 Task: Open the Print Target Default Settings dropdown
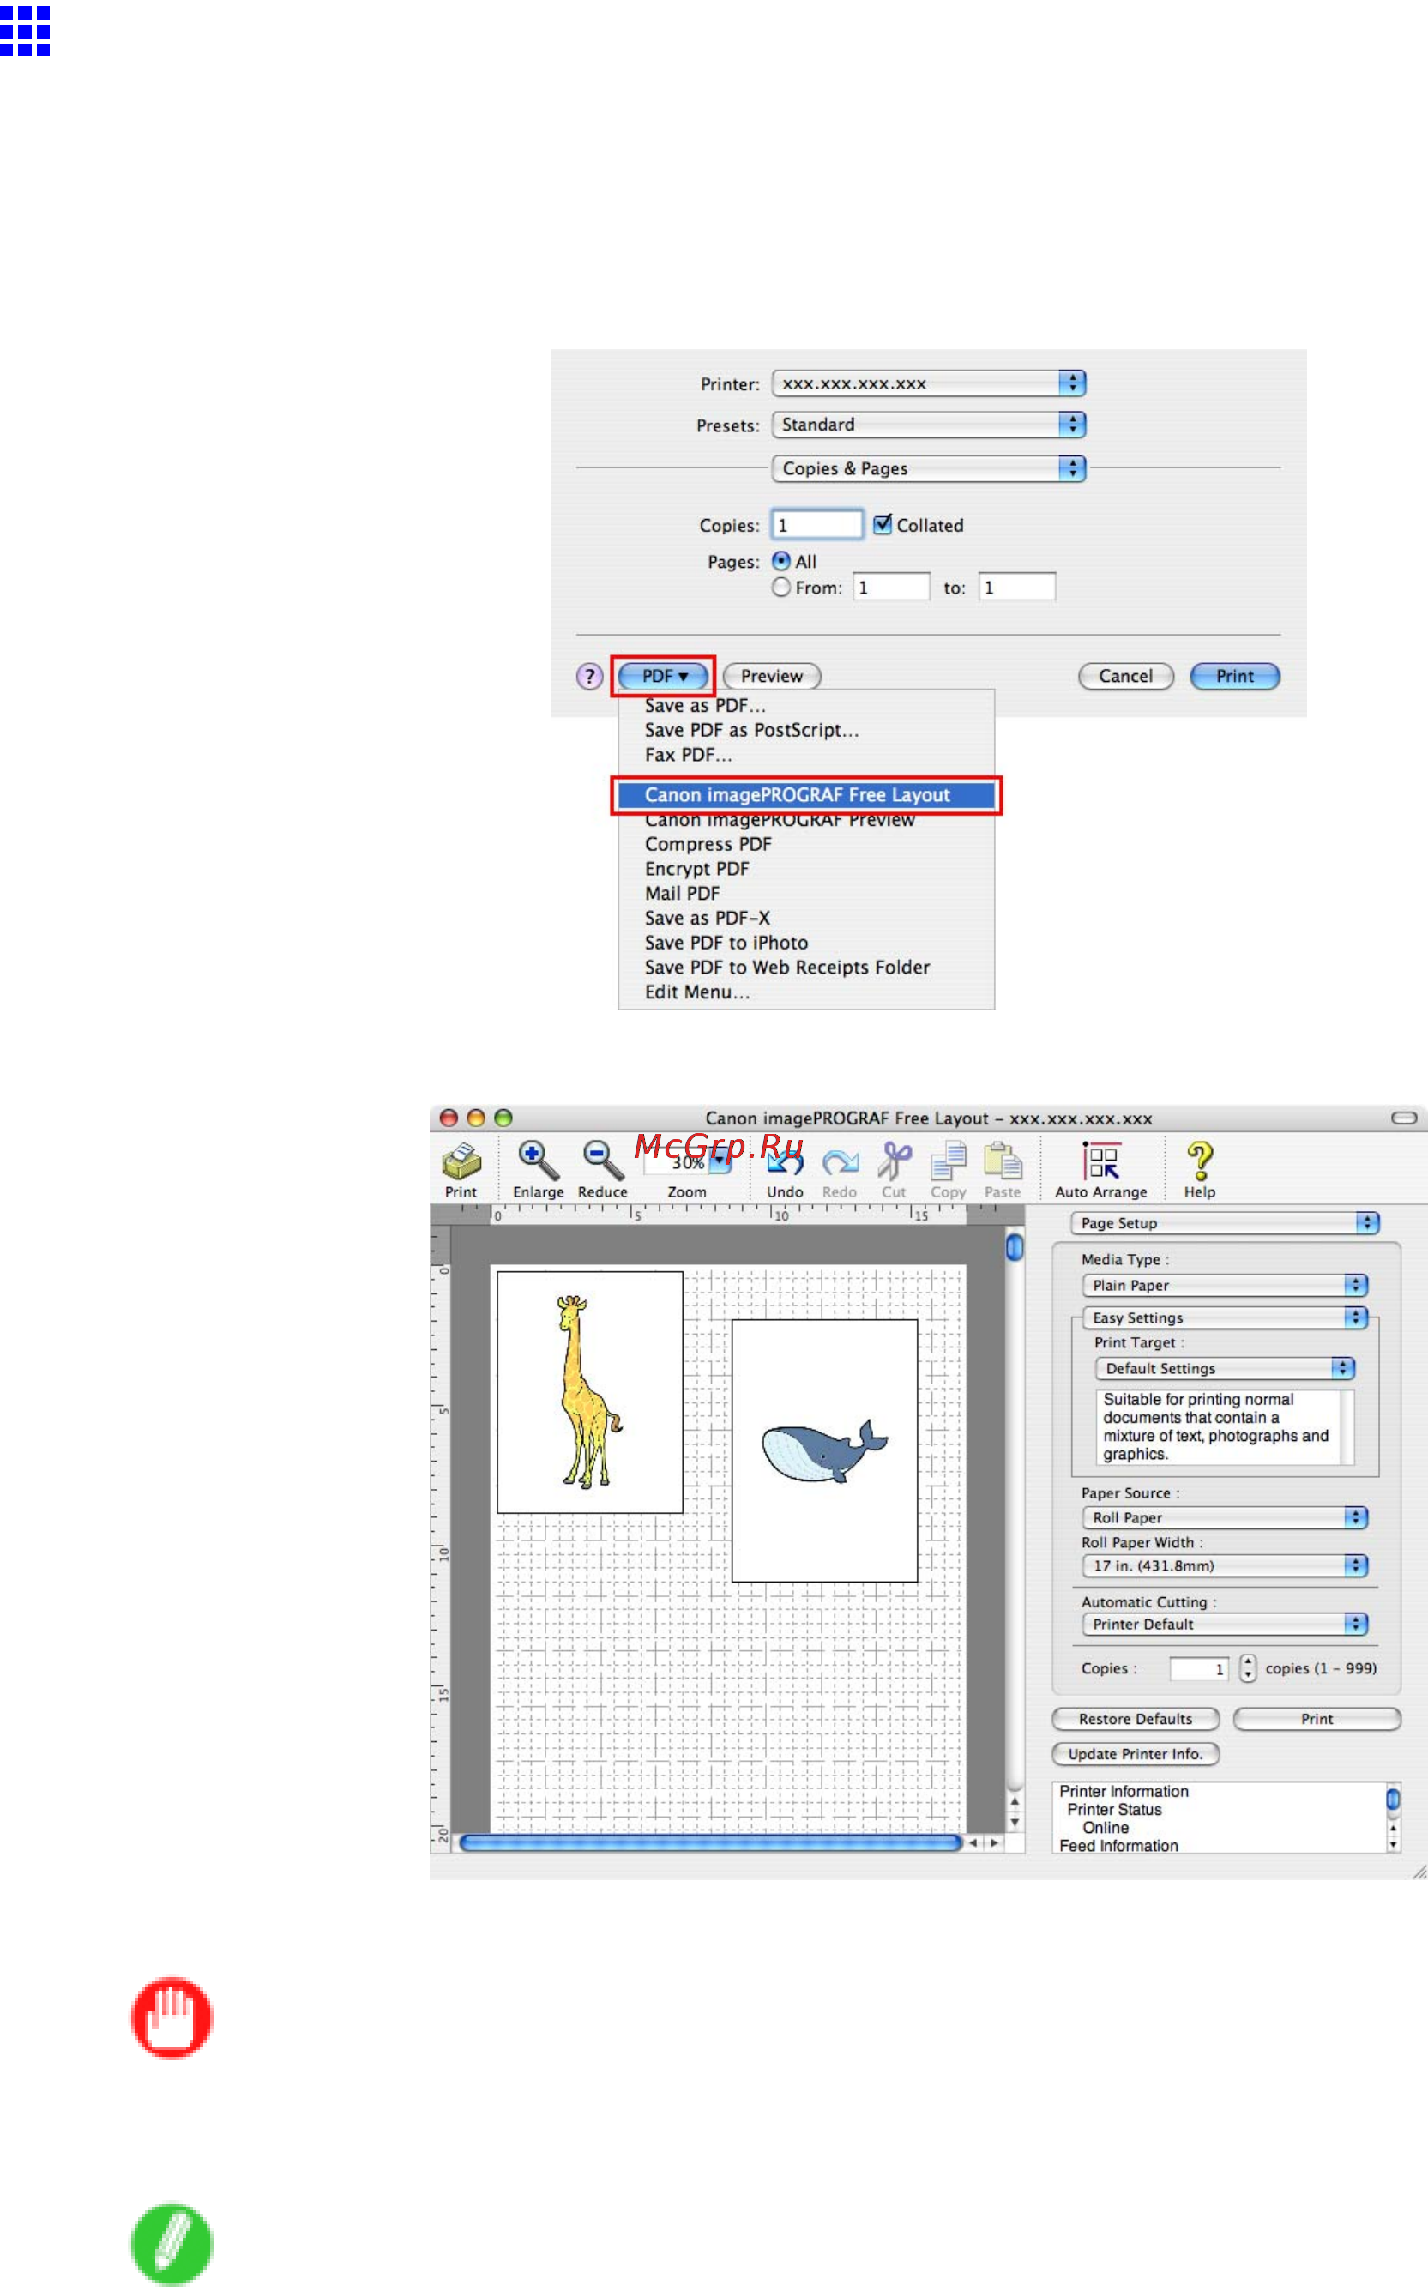[x=1225, y=1368]
